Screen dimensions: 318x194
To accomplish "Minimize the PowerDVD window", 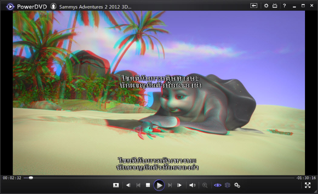I will [x=294, y=6].
